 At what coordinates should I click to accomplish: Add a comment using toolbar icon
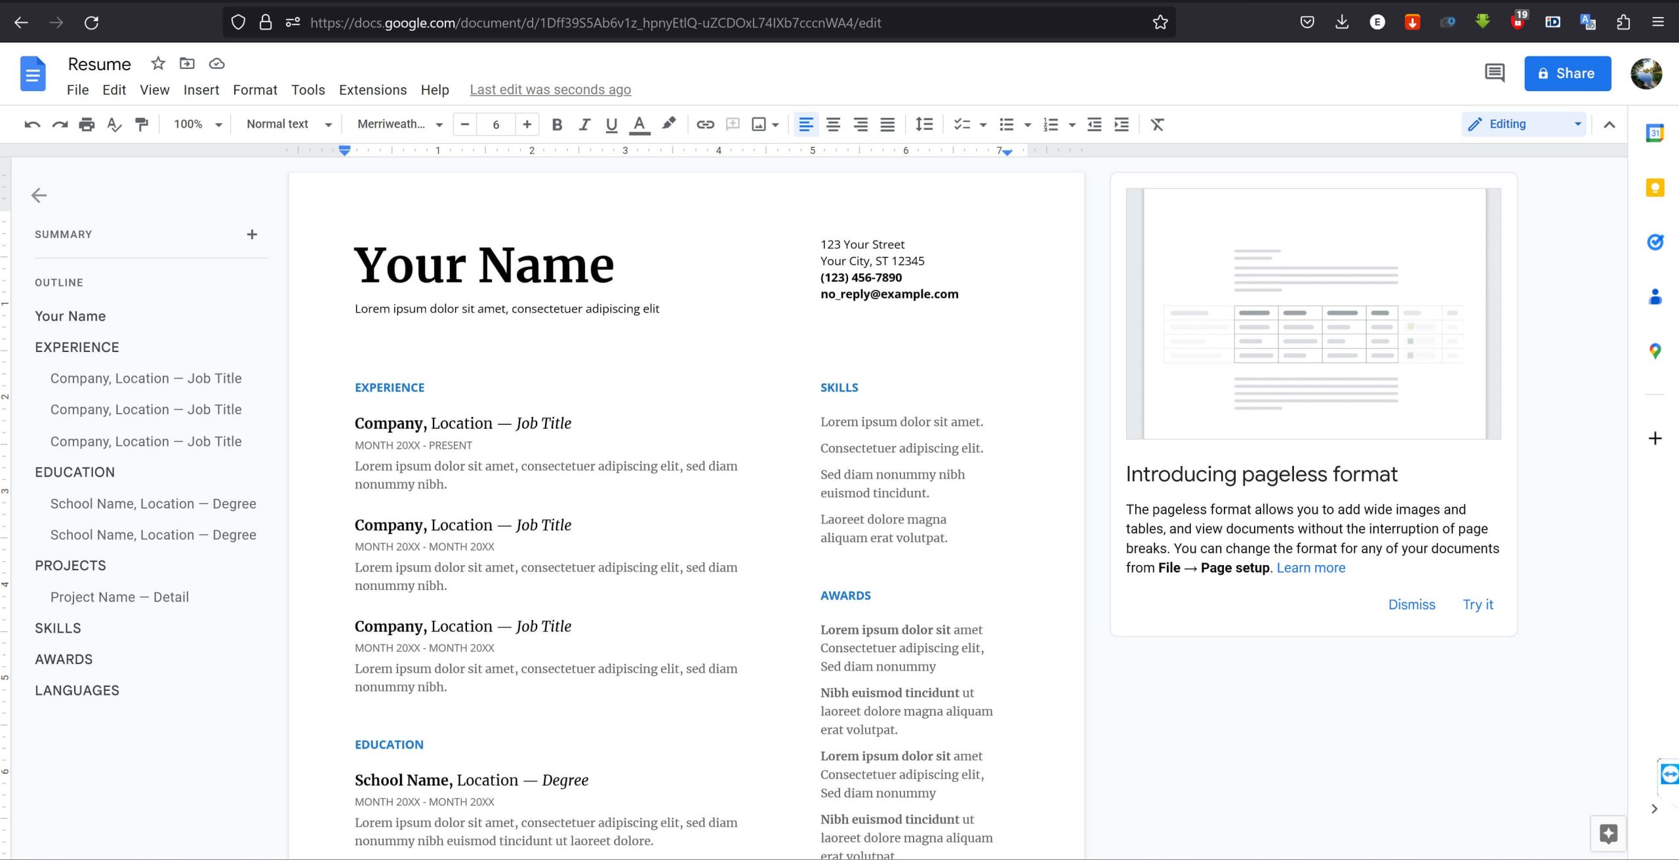[733, 125]
